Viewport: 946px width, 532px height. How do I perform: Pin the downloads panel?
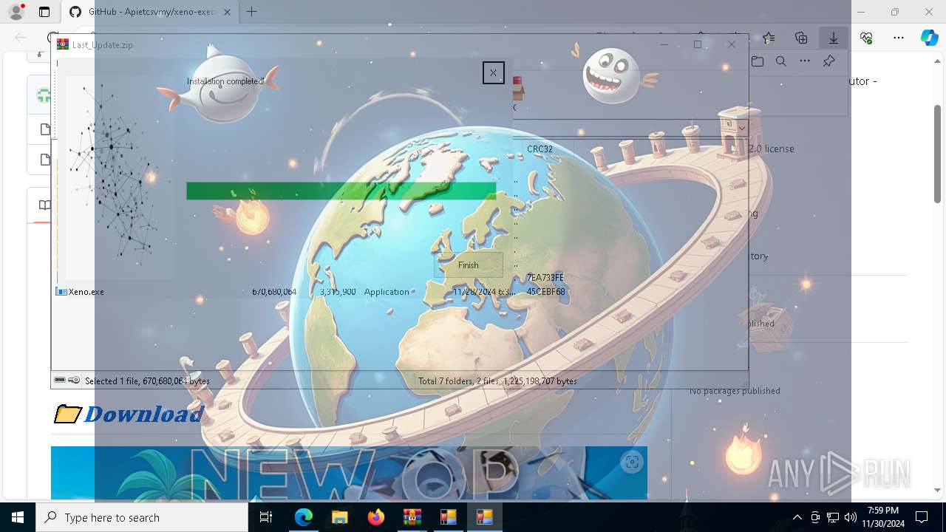pyautogui.click(x=829, y=61)
